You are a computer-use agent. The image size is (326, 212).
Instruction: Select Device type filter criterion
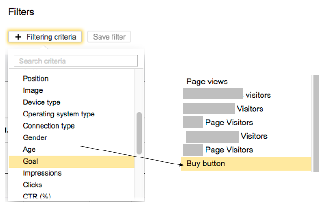point(42,102)
